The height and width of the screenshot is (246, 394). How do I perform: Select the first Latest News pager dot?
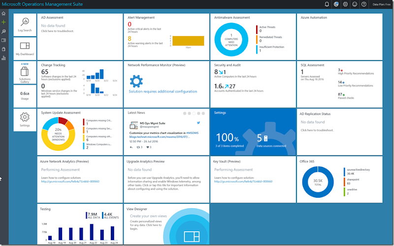(185, 114)
